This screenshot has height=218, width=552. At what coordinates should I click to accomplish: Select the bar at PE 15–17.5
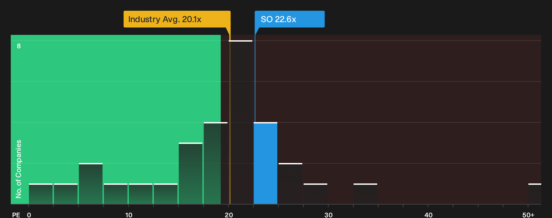pos(191,173)
